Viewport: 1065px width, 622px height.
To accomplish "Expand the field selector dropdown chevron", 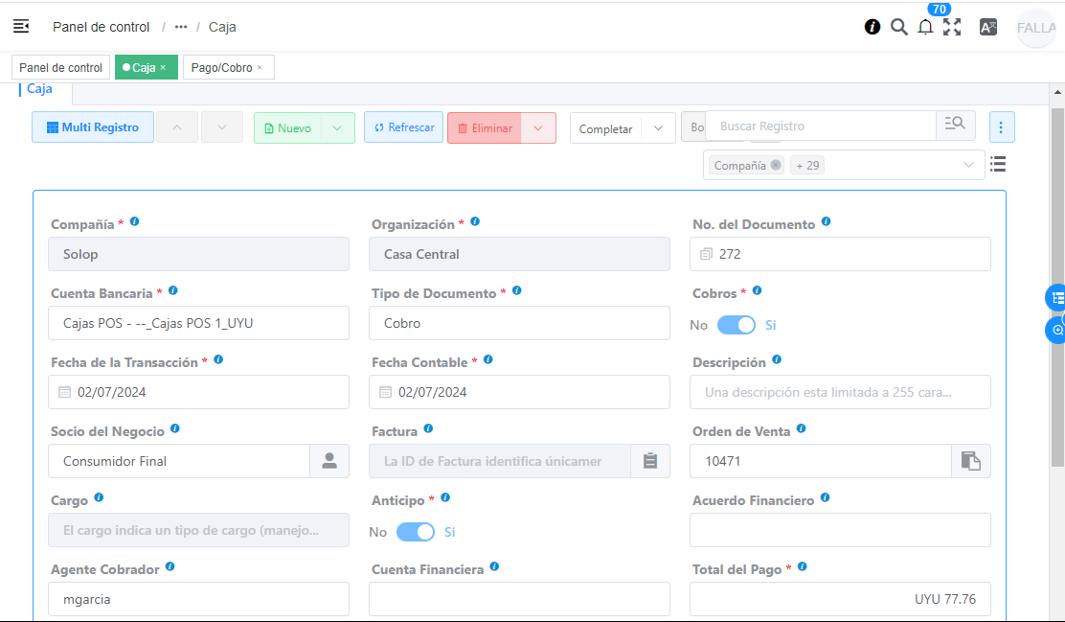I will pyautogui.click(x=968, y=165).
